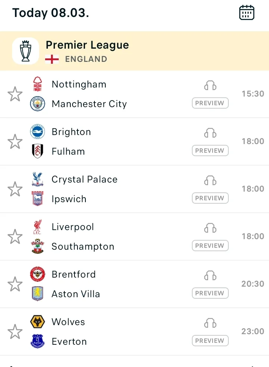269x367 pixels.
Task: Click headphones icon for Brighton vs Fulham
Action: click(x=210, y=133)
